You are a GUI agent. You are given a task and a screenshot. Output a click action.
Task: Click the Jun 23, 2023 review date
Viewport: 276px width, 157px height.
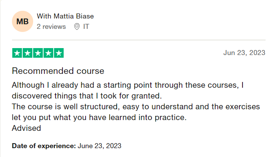pos(244,53)
